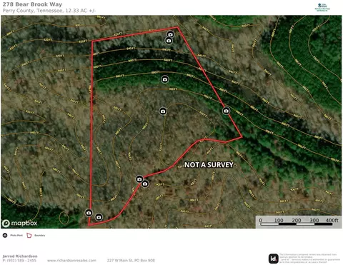
Task: Click the 400ft label on the scale
Action: 332,220
